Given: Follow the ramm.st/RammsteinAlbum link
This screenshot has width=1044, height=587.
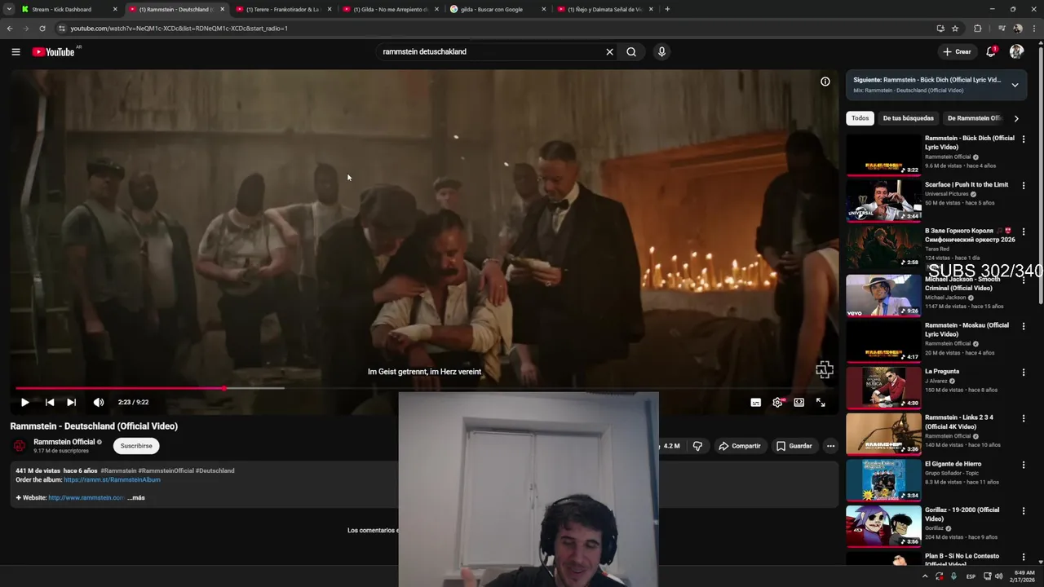Looking at the screenshot, I should click(112, 479).
